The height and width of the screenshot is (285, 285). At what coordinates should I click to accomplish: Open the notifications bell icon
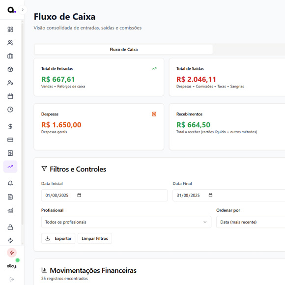[x=10, y=183]
